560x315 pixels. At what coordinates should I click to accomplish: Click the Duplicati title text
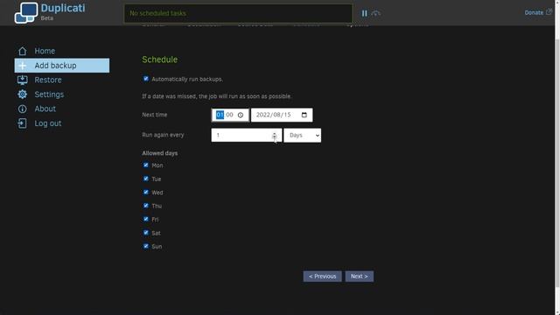coord(63,8)
